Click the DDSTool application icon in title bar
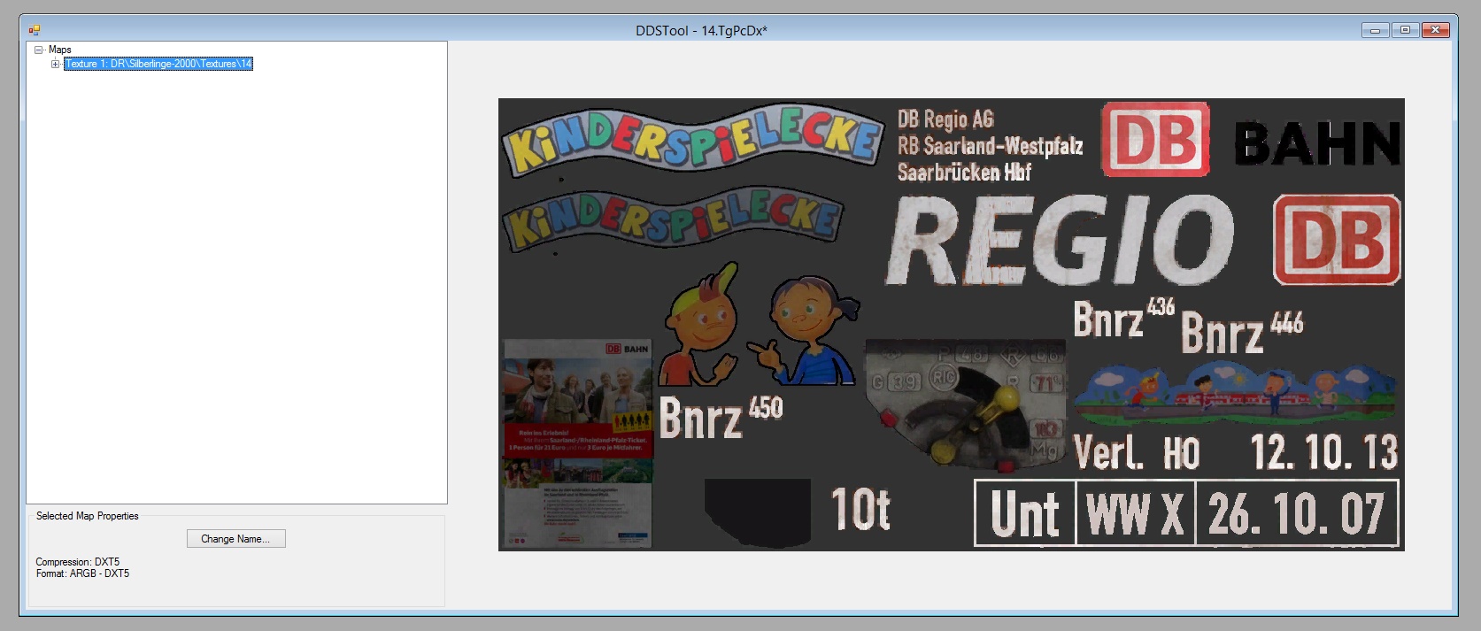The image size is (1481, 631). [x=34, y=30]
